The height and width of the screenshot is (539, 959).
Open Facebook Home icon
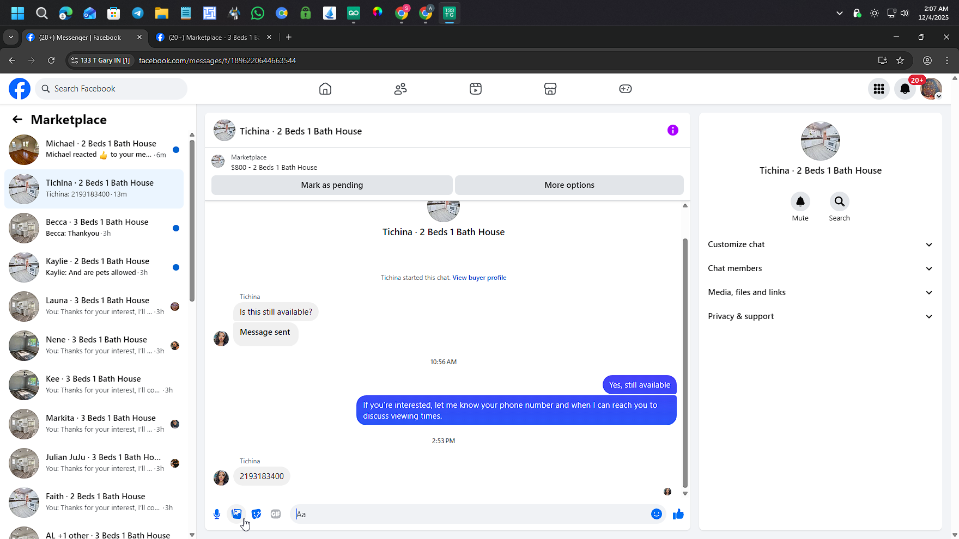point(325,89)
